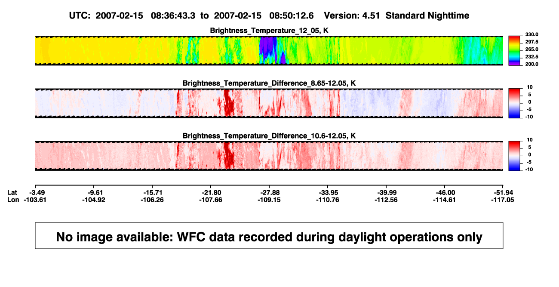Click the UTC time range header text
The width and height of the screenshot is (559, 287).
[x=191, y=15]
